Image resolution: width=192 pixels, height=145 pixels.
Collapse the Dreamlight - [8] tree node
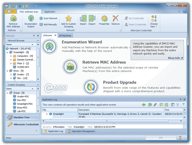coord(7,52)
